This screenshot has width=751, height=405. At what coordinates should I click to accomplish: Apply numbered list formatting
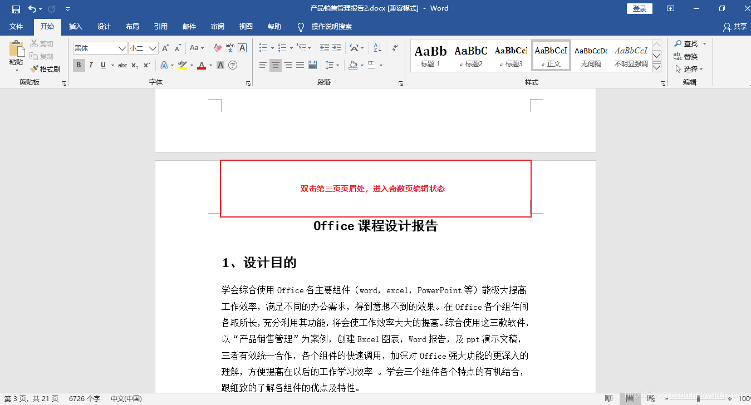282,48
